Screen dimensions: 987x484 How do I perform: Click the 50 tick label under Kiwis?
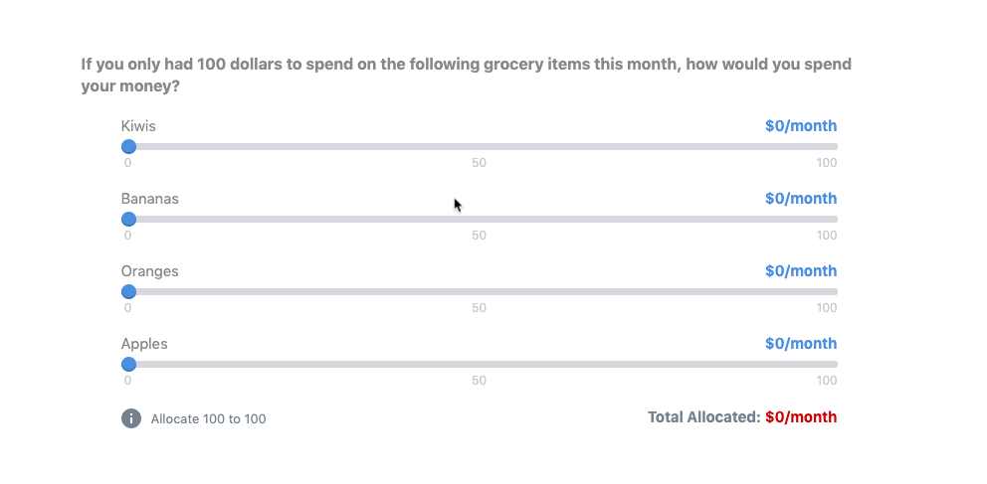pyautogui.click(x=479, y=163)
